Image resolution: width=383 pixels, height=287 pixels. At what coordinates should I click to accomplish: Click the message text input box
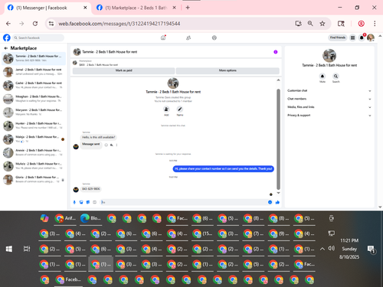coord(183,202)
